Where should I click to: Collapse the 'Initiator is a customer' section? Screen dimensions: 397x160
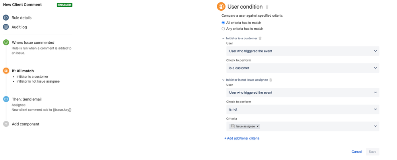click(x=223, y=39)
